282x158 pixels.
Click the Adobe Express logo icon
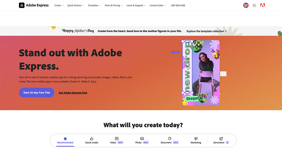pos(22,5)
